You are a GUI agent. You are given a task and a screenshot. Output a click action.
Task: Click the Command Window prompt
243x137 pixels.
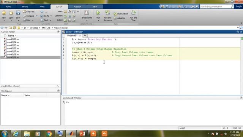[68, 102]
